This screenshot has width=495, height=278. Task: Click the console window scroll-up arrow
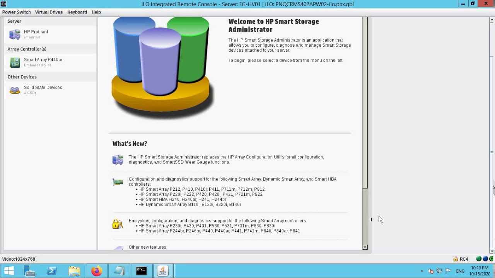click(492, 20)
